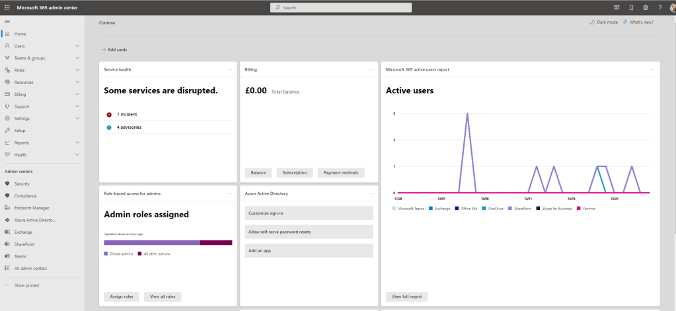Click the Global admins purple bar segment
The image size is (676, 311).
pyautogui.click(x=152, y=243)
